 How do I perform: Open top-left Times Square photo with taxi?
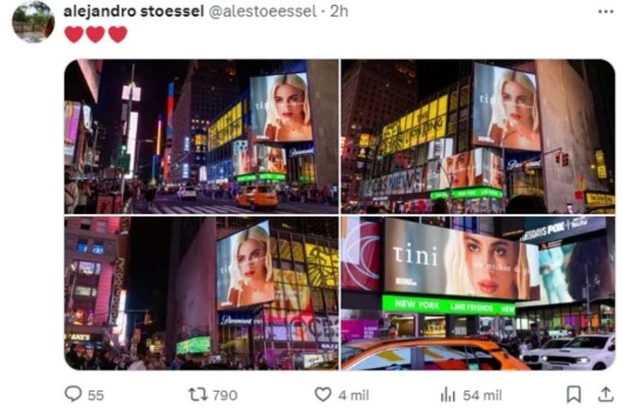[202, 137]
